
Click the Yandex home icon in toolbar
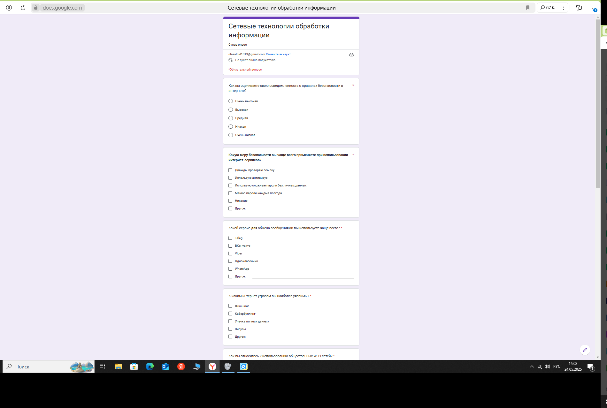[x=9, y=8]
